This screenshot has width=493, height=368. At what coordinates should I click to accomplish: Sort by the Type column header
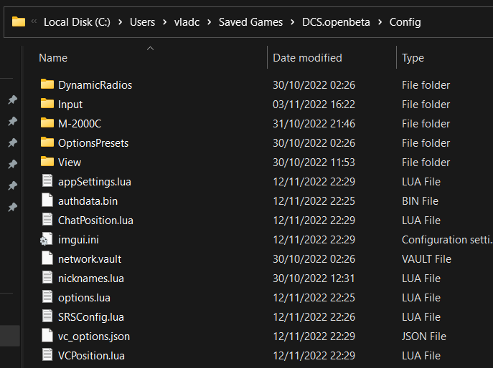tap(413, 58)
